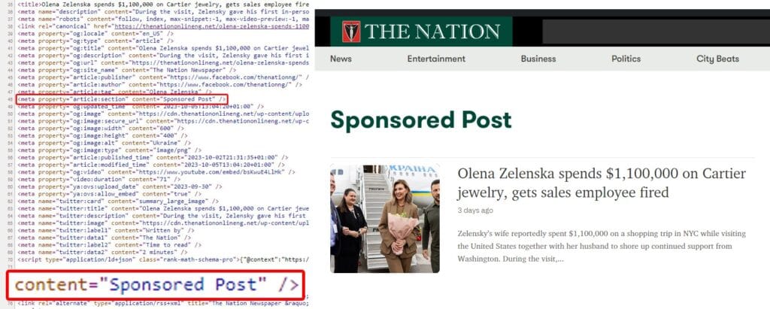Open the News navigation tab

pyautogui.click(x=341, y=59)
